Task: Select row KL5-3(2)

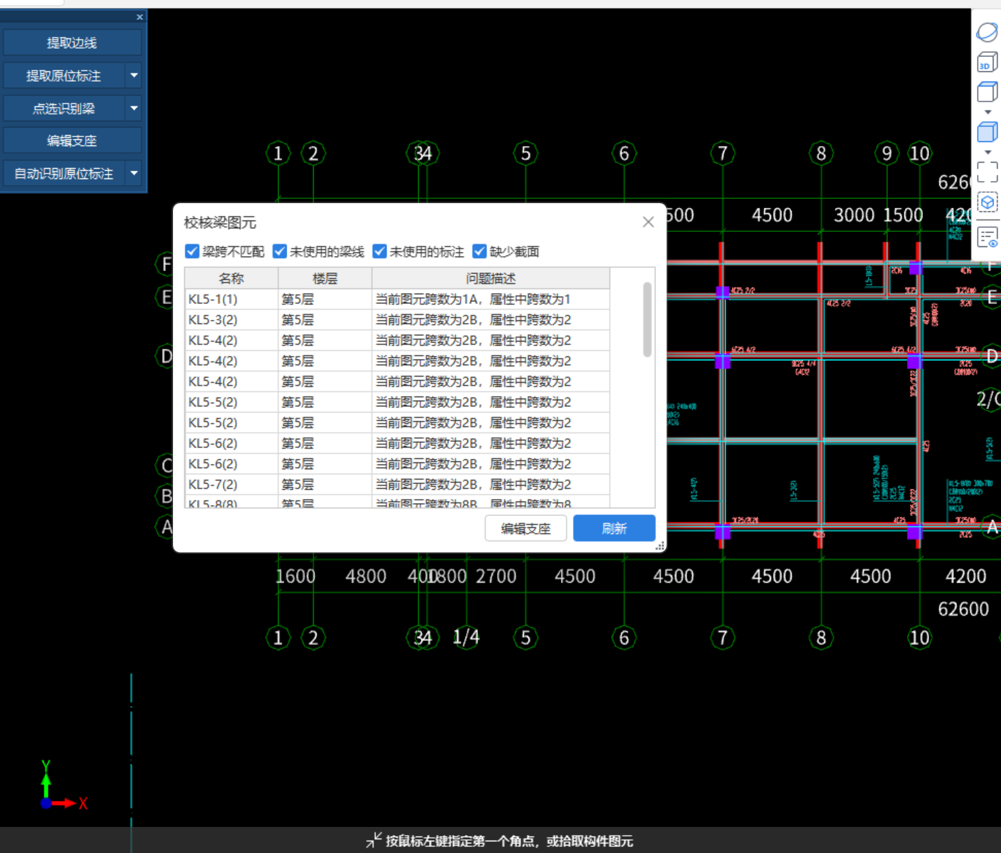Action: [398, 320]
